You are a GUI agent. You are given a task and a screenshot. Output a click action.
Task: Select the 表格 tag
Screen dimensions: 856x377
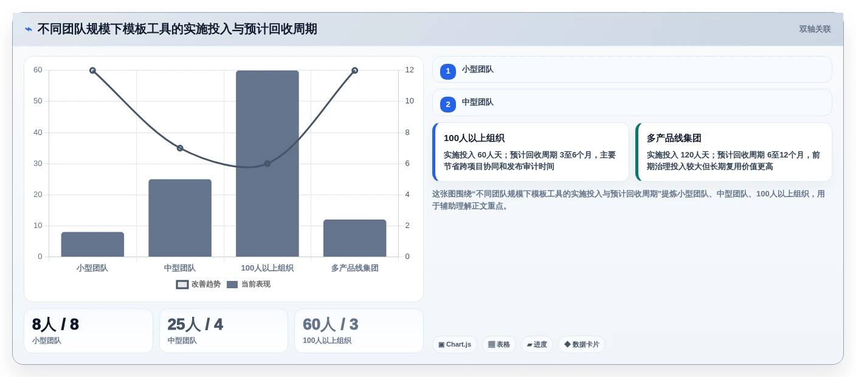(499, 345)
